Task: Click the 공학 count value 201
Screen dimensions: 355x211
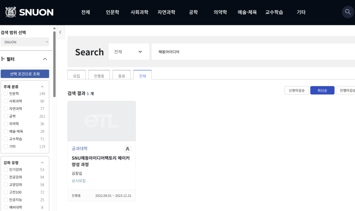Action: 42,116
